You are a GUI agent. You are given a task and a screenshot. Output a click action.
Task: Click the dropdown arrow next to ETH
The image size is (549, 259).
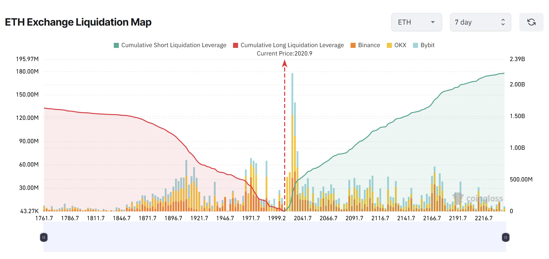pos(432,22)
